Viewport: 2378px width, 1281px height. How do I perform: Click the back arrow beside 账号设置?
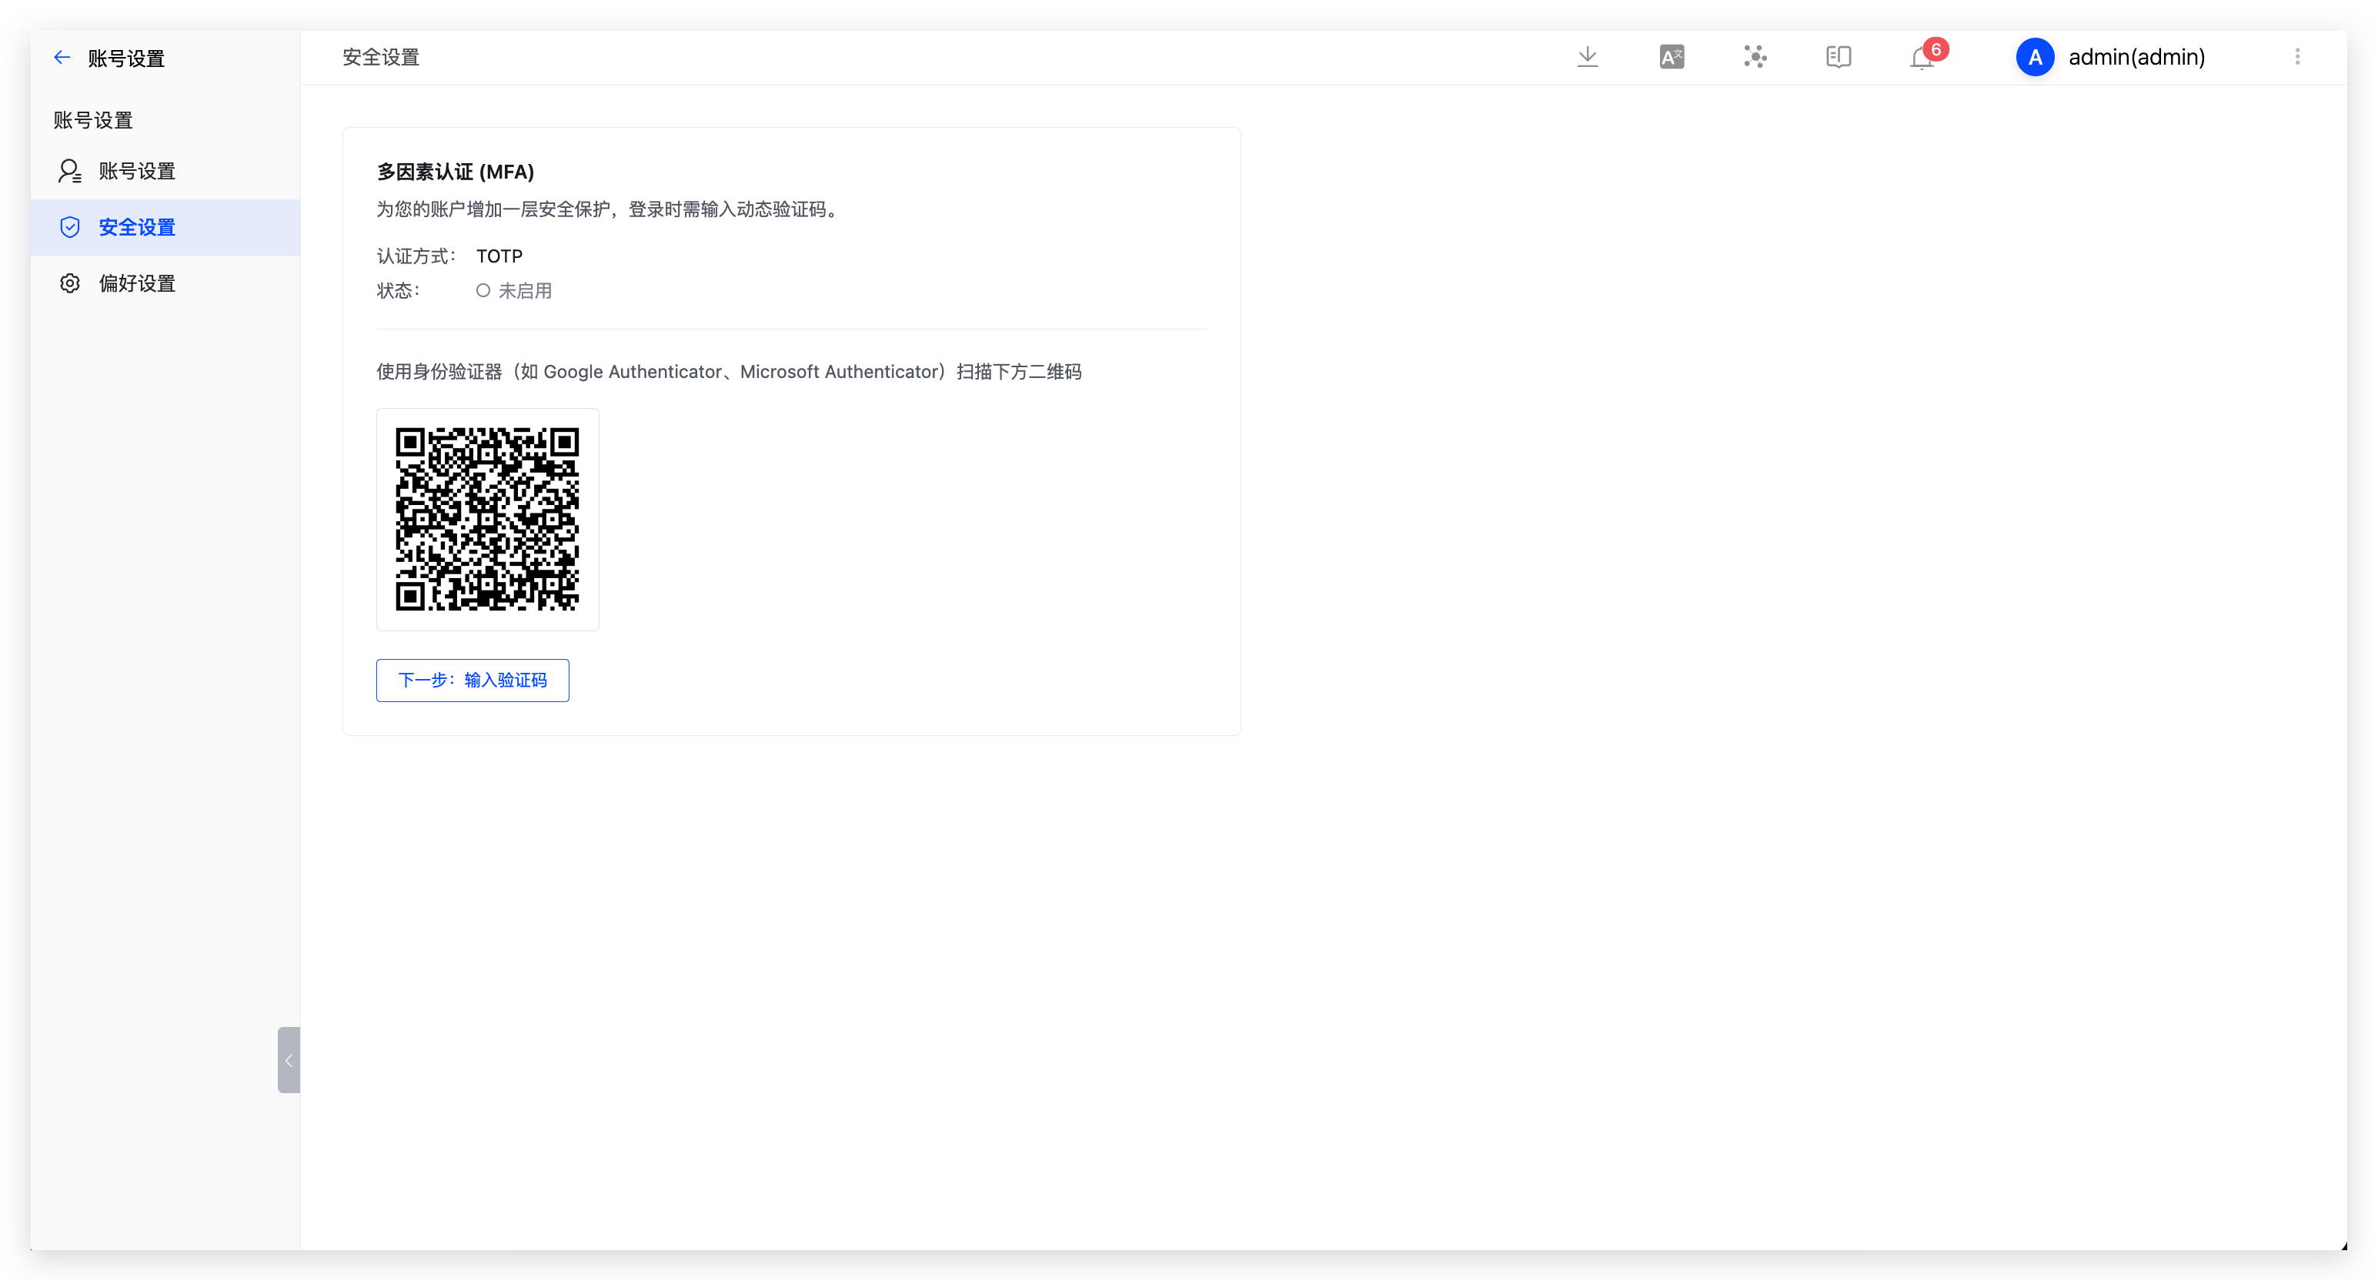tap(62, 57)
